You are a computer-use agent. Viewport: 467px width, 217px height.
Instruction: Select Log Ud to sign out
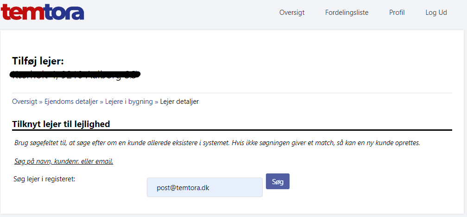click(x=436, y=13)
